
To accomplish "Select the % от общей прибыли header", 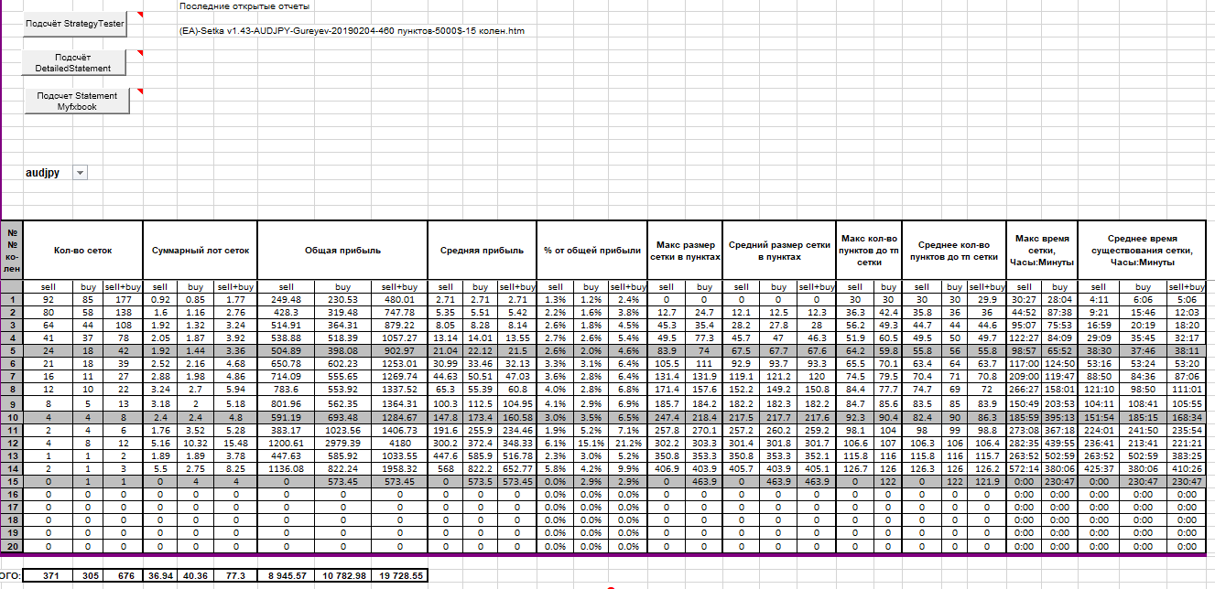I will [x=591, y=250].
